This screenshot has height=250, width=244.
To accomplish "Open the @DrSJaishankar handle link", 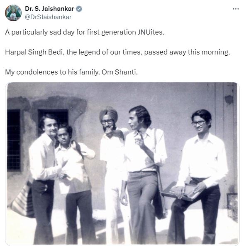I will click(48, 17).
